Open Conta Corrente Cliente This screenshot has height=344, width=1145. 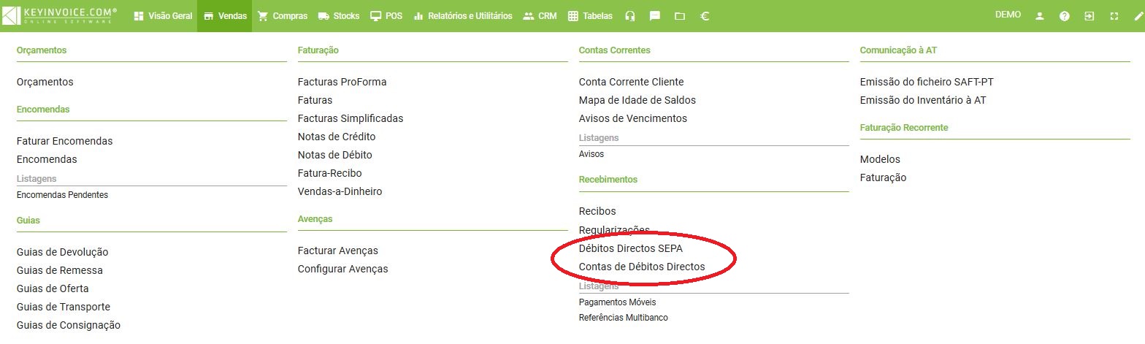click(x=632, y=82)
